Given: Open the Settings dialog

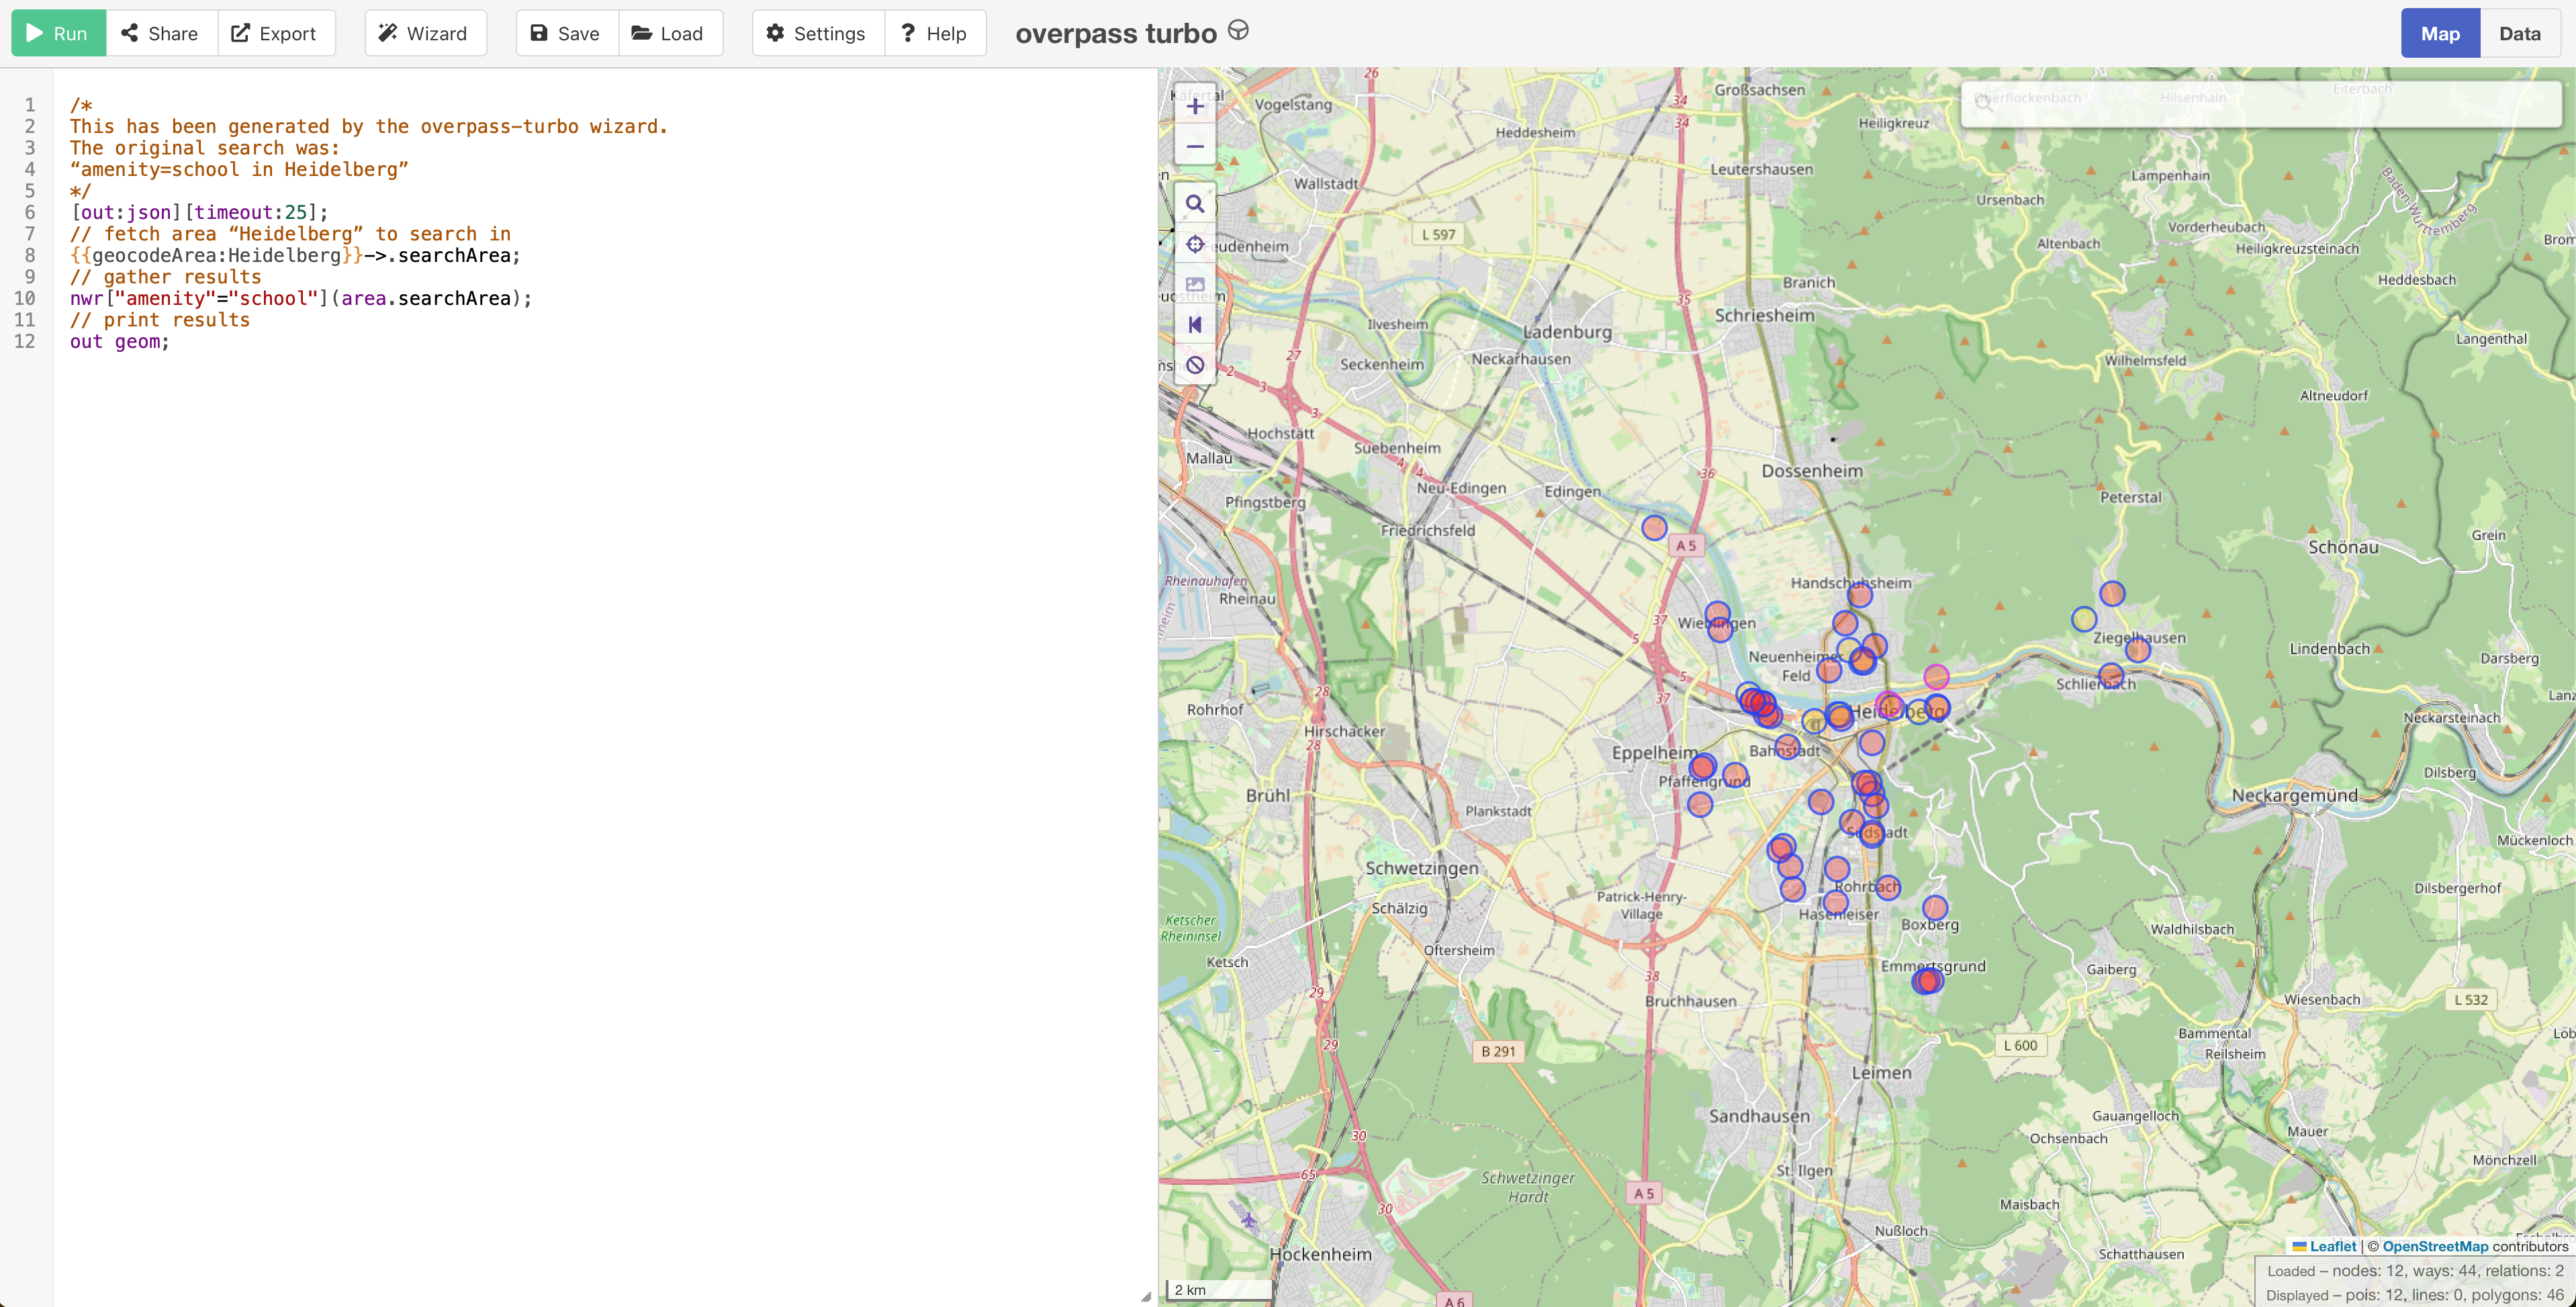Looking at the screenshot, I should (x=817, y=33).
